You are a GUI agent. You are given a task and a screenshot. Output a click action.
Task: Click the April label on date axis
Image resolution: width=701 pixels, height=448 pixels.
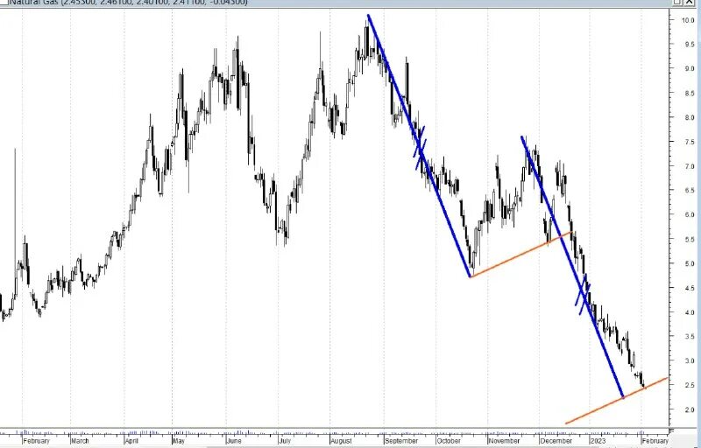pos(131,441)
